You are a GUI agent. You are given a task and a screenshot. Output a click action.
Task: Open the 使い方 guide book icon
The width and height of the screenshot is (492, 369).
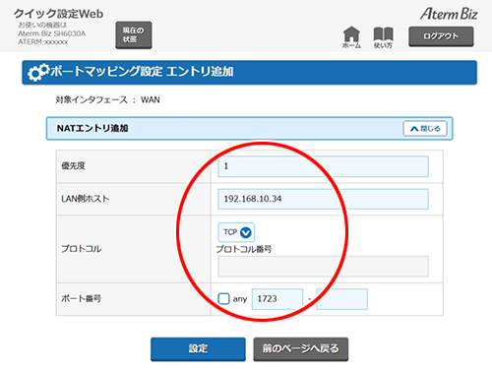383,37
